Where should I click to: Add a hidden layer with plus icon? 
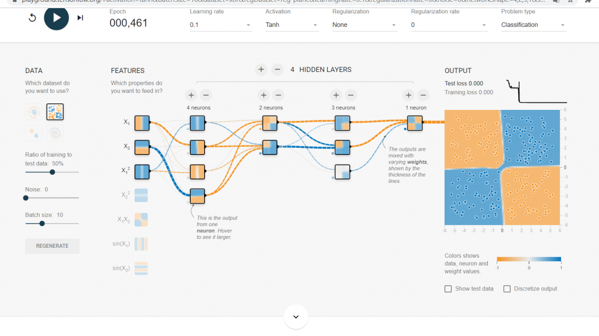261,70
